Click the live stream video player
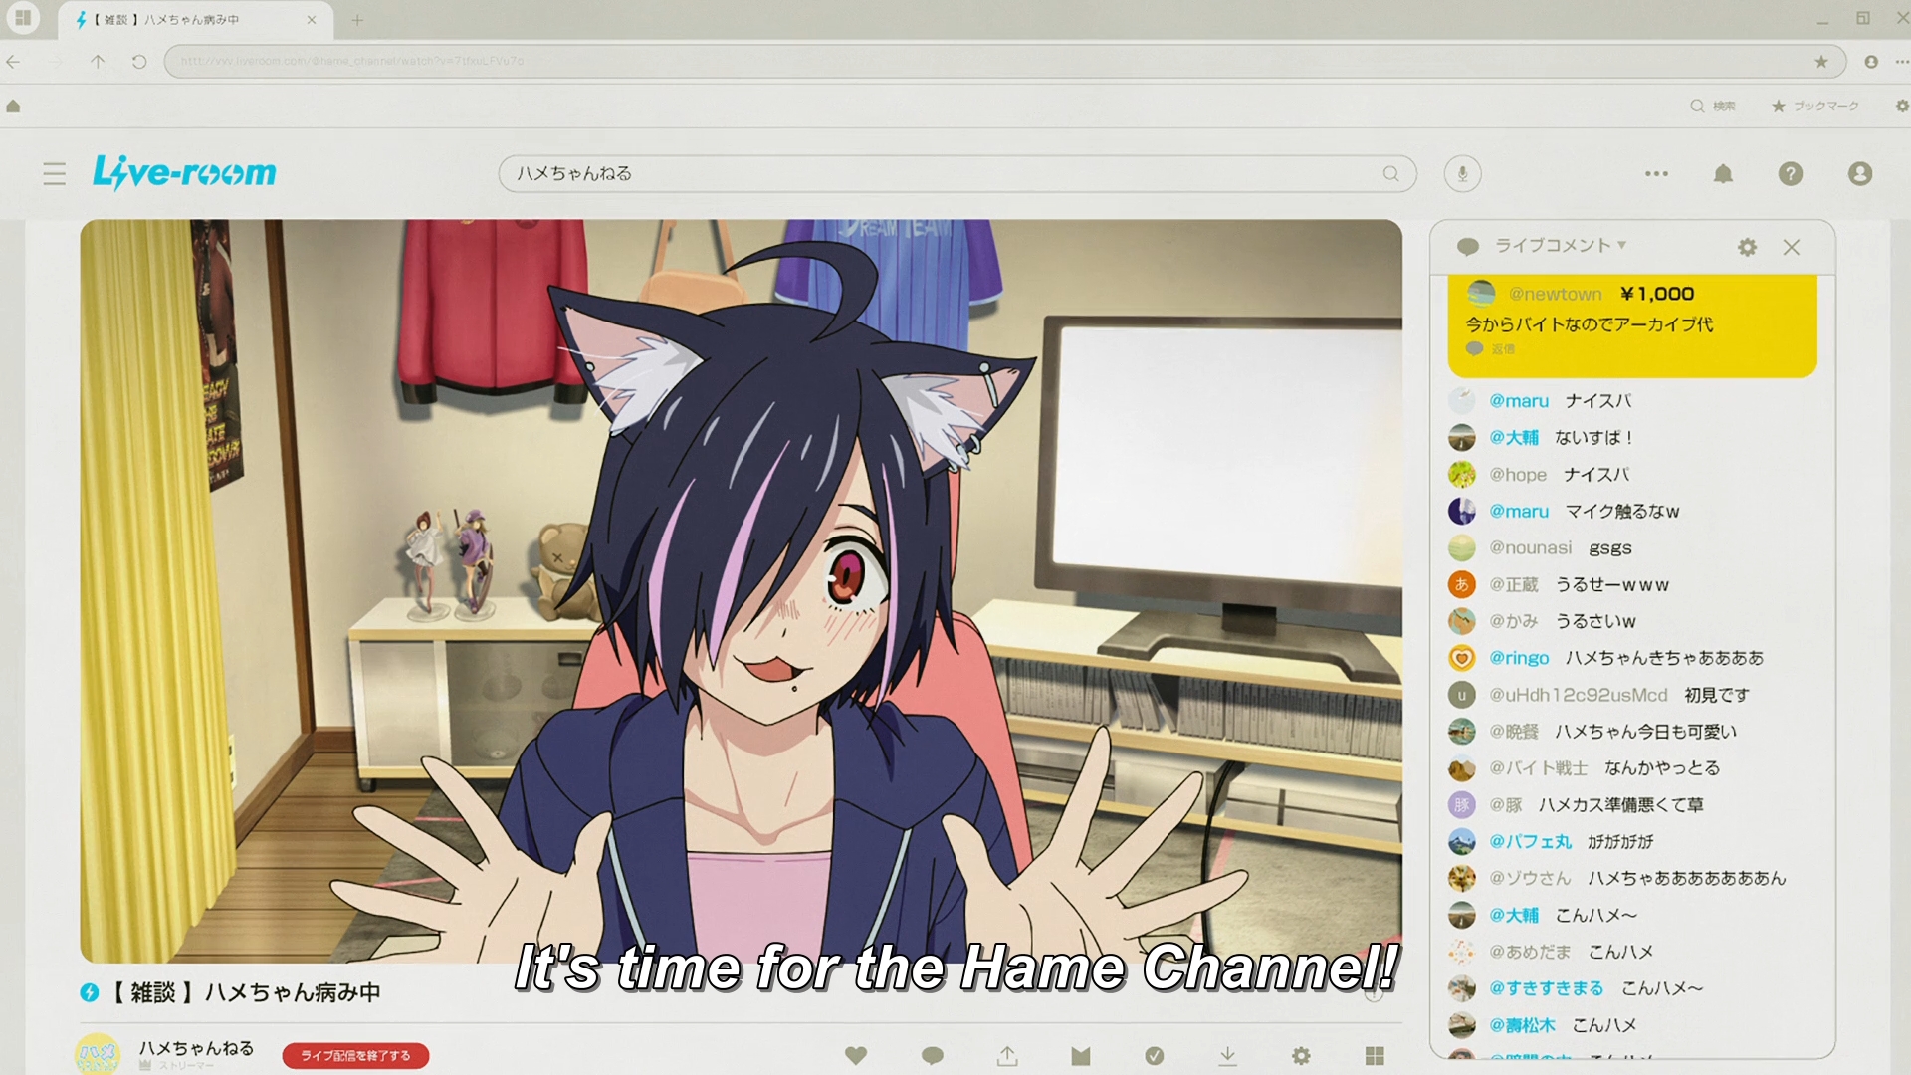The image size is (1911, 1075). (x=741, y=591)
